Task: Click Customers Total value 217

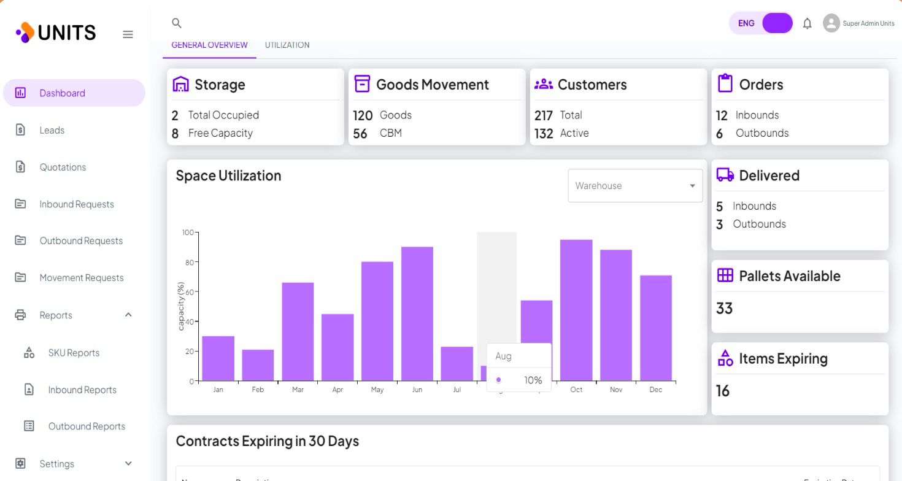Action: (544, 115)
